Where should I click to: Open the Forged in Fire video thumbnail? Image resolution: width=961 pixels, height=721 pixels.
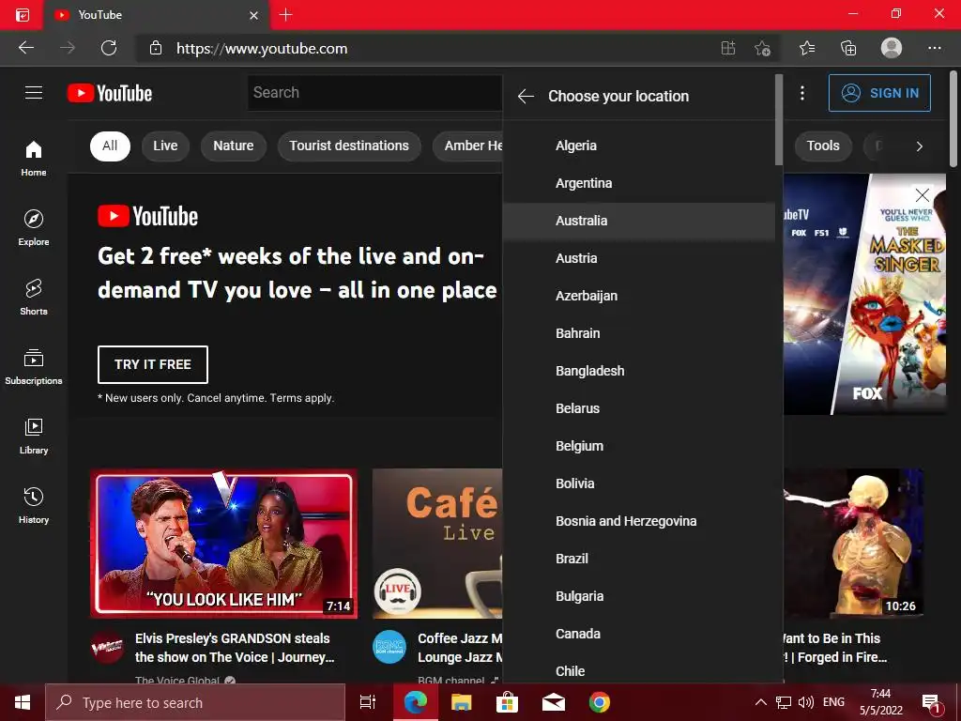click(x=853, y=544)
